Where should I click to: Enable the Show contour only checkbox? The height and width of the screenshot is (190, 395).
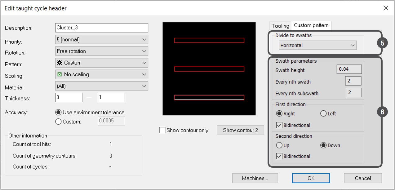pyautogui.click(x=162, y=130)
